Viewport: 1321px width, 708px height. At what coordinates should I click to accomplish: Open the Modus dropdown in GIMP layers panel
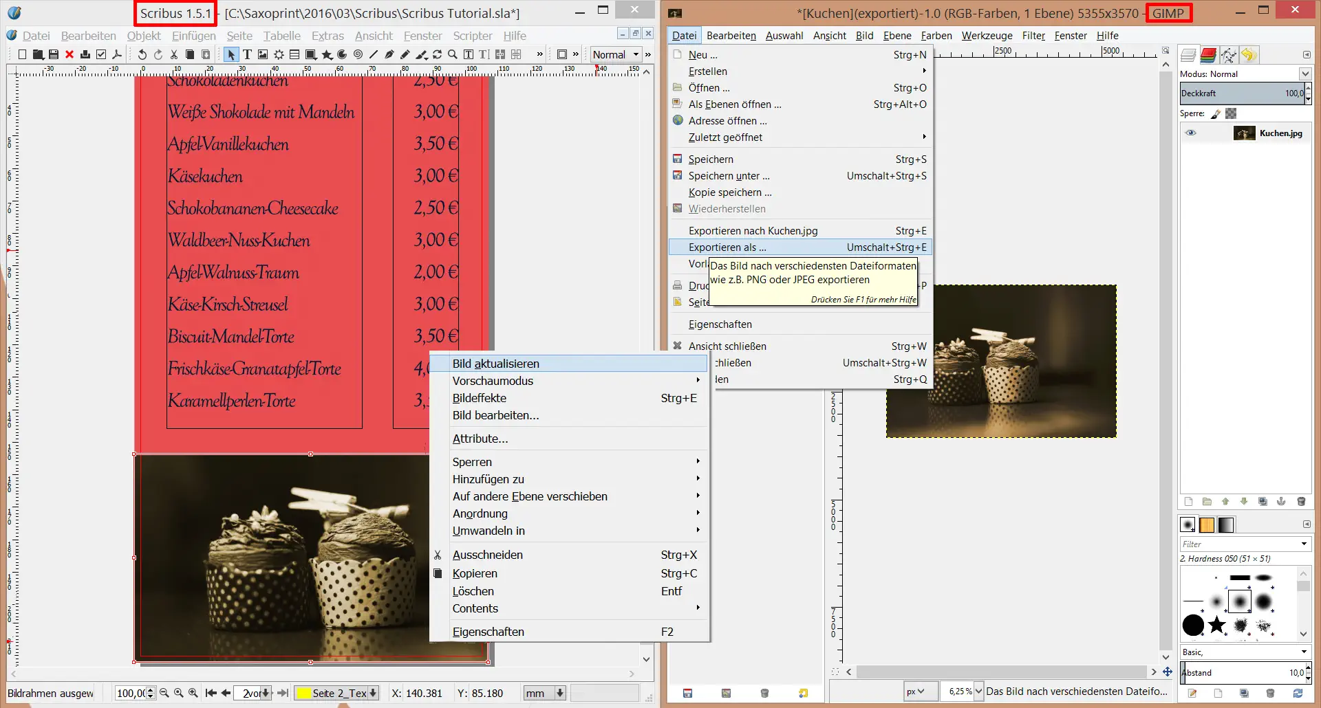[1306, 74]
